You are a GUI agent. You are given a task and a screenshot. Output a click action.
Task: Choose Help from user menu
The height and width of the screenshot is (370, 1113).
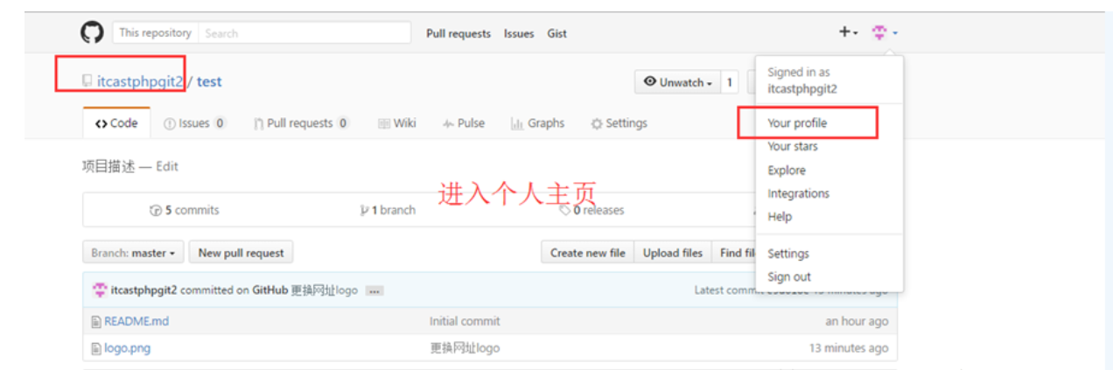pos(780,216)
